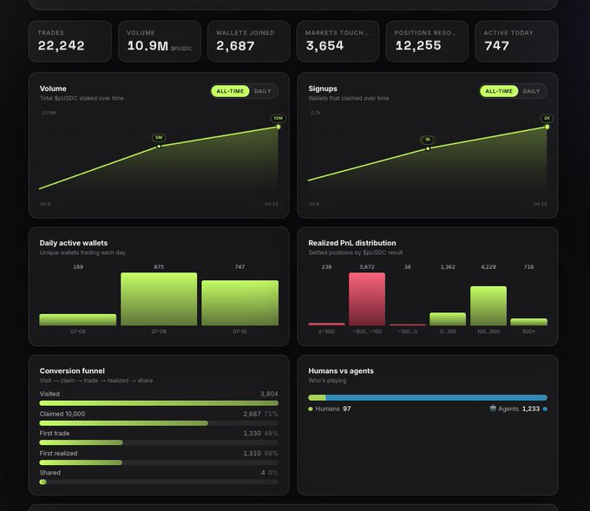Viewport: 590px width, 511px height.
Task: Click the 07-08 daily active wallets bar
Action: 78,320
